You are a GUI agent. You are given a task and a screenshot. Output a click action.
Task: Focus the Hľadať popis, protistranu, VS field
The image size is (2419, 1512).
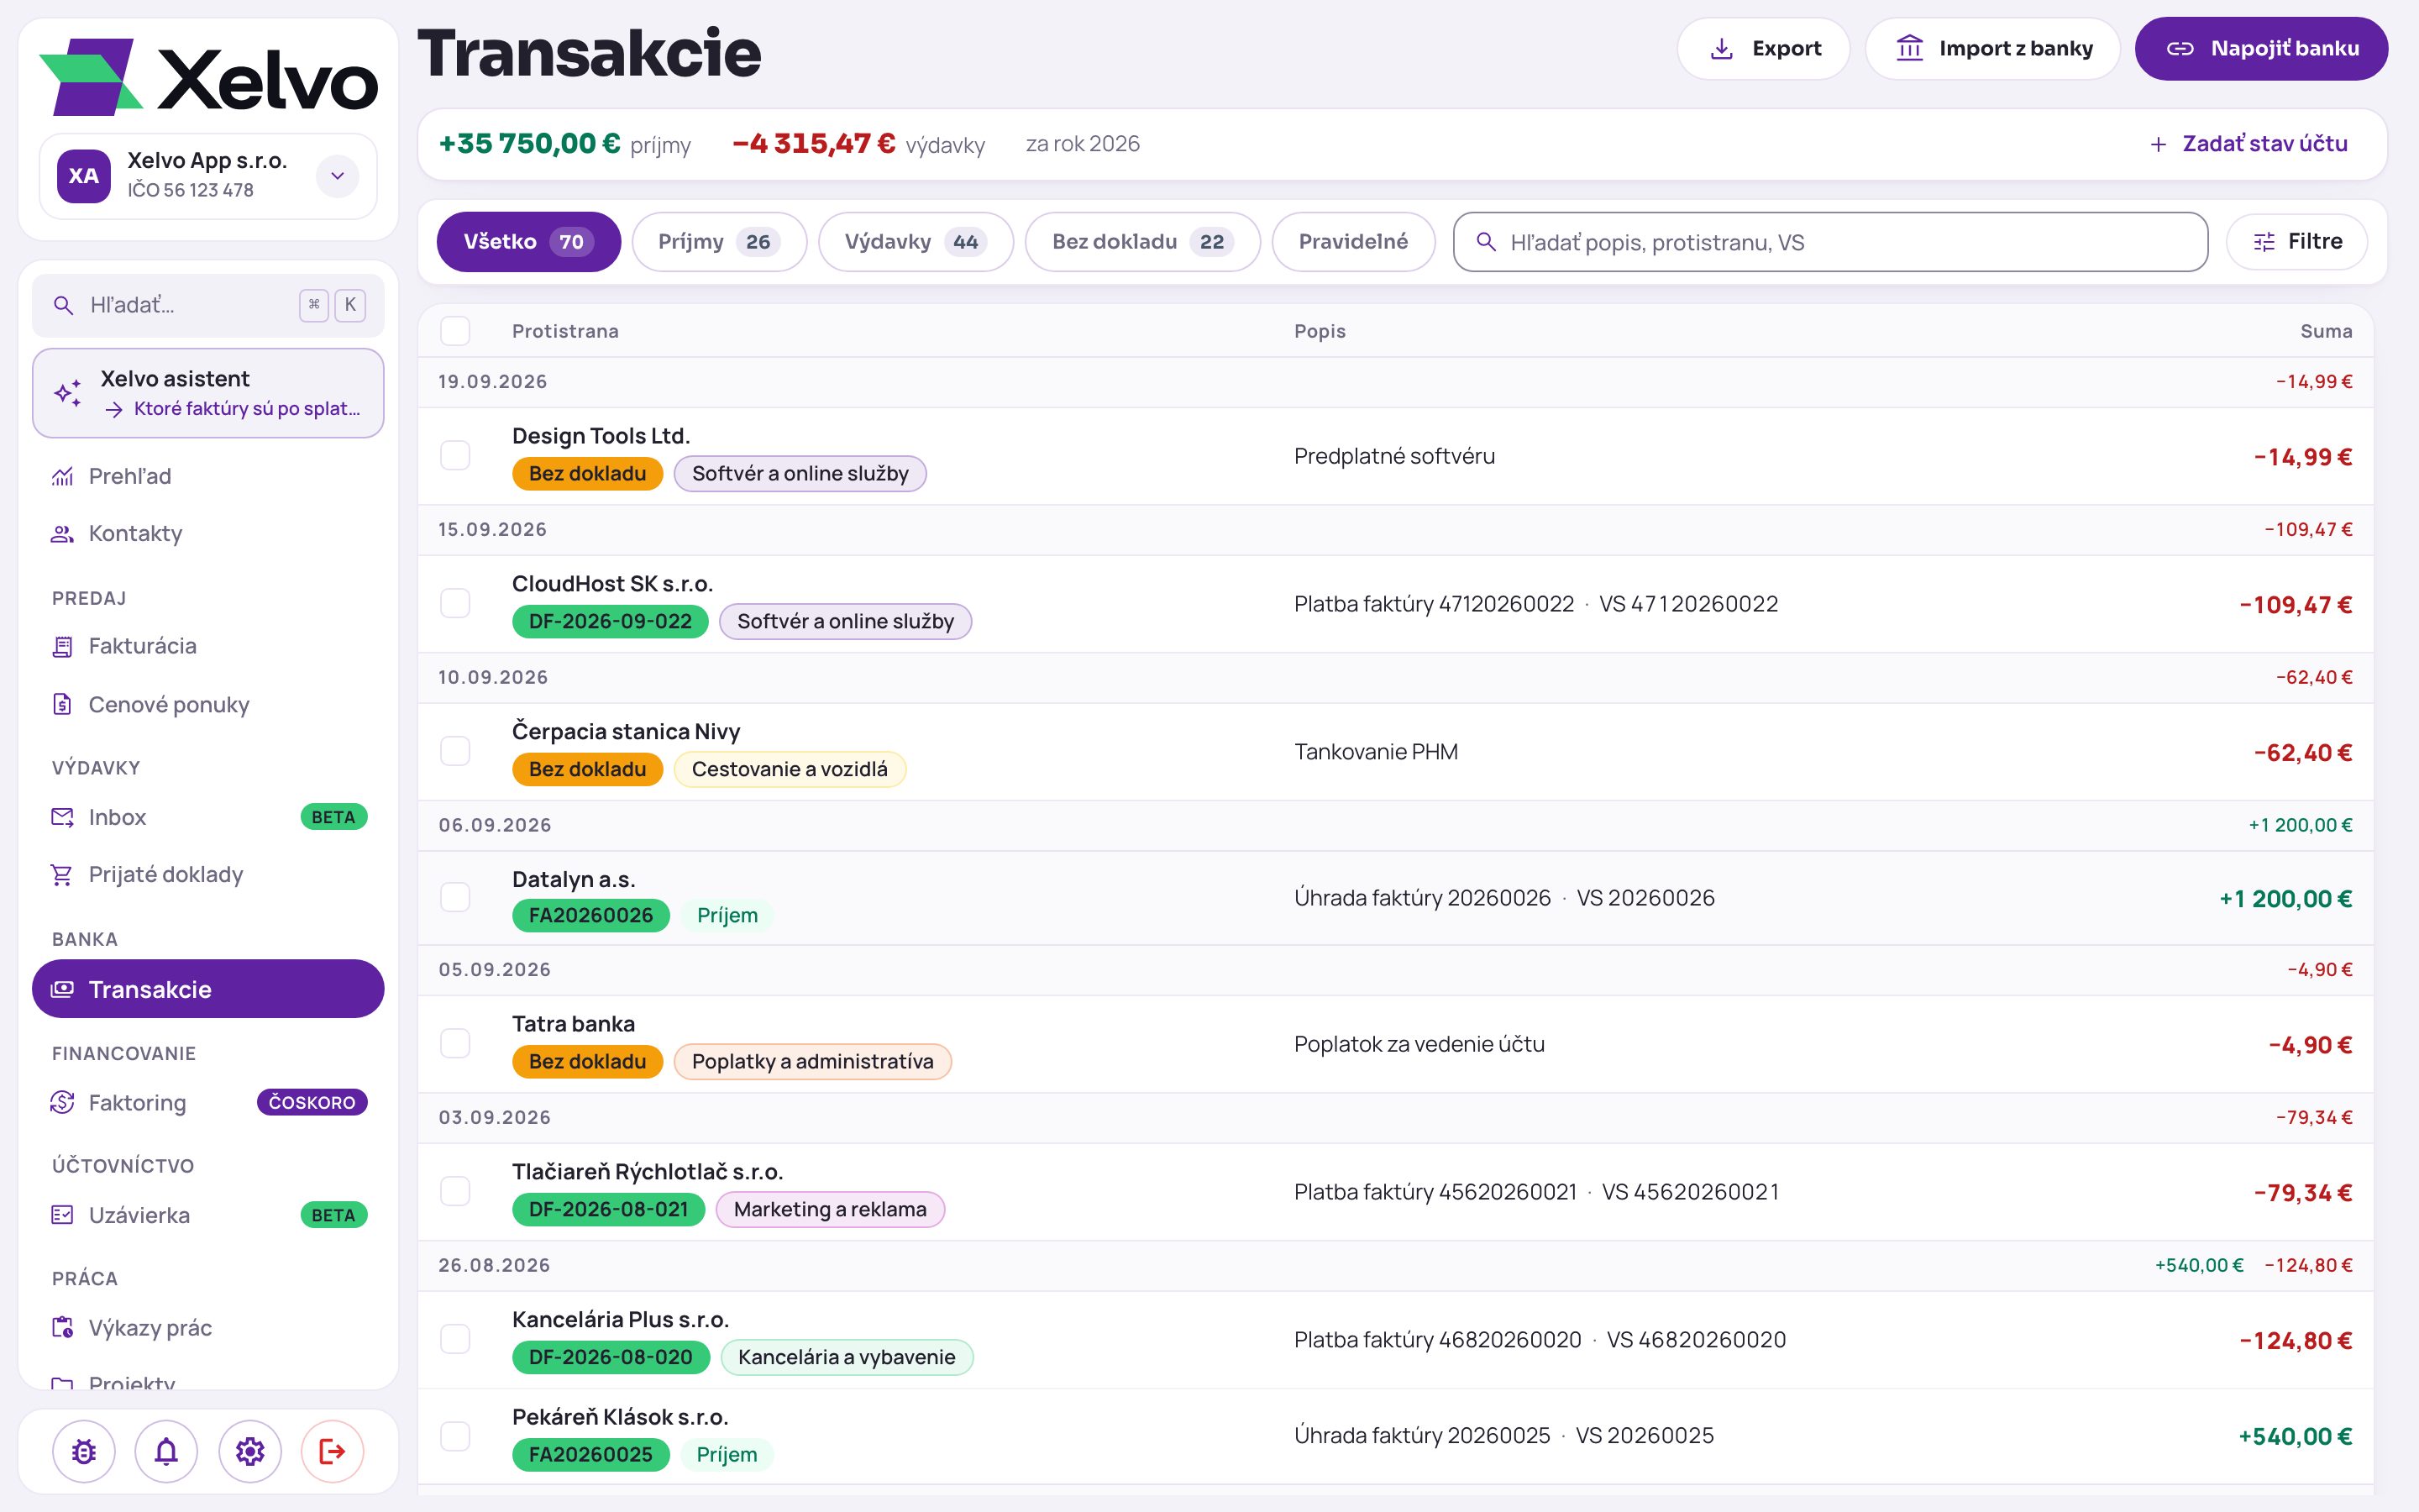[1830, 242]
